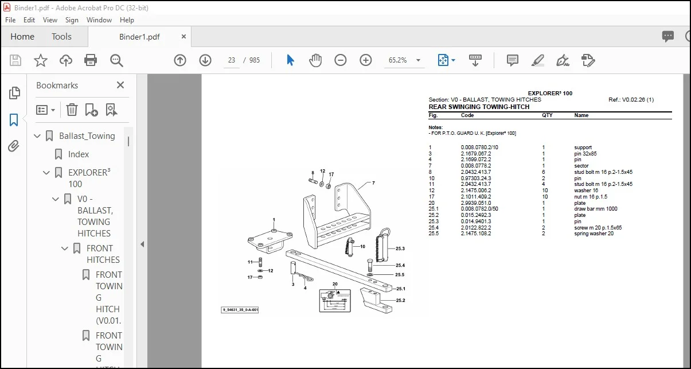Activate the Hand pan tool

(315, 60)
